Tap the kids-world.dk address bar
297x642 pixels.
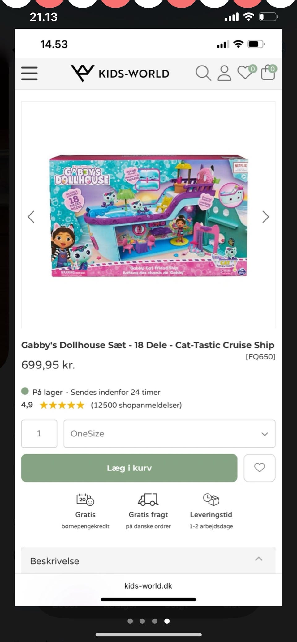pos(148,585)
